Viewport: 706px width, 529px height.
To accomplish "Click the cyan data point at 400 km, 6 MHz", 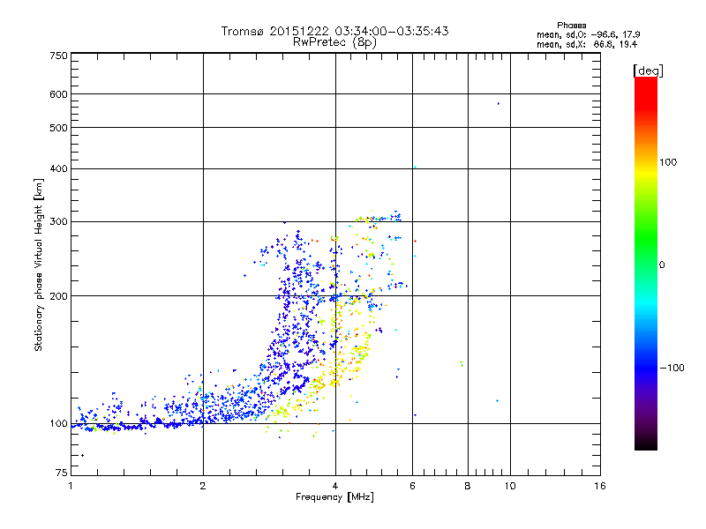I will click(415, 168).
